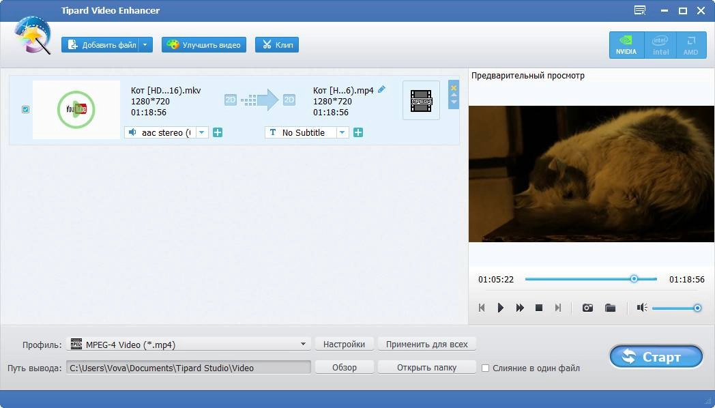Click the preview playback progress slider
This screenshot has width=715, height=408.
(x=591, y=278)
